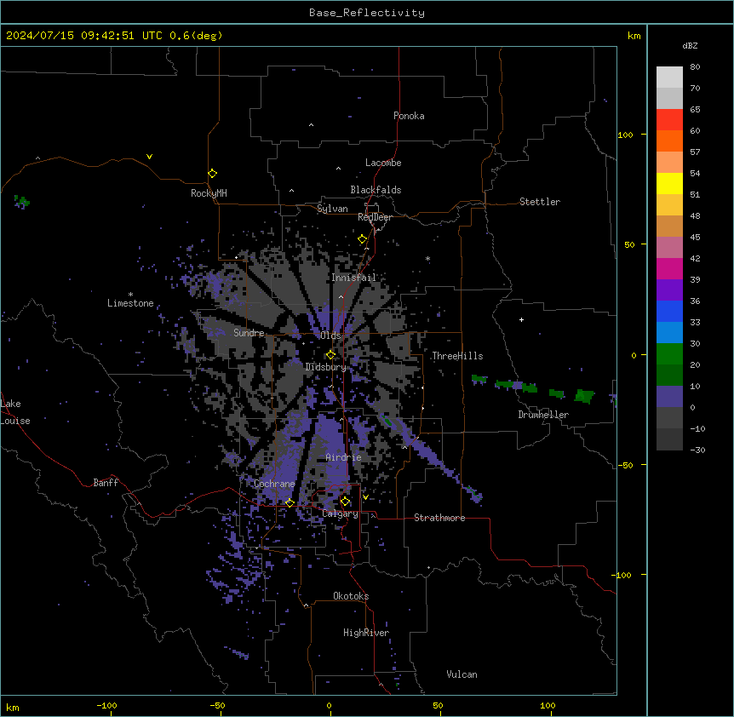This screenshot has height=717, width=734.
Task: Click the Base_Reflectivity title
Action: (x=366, y=13)
